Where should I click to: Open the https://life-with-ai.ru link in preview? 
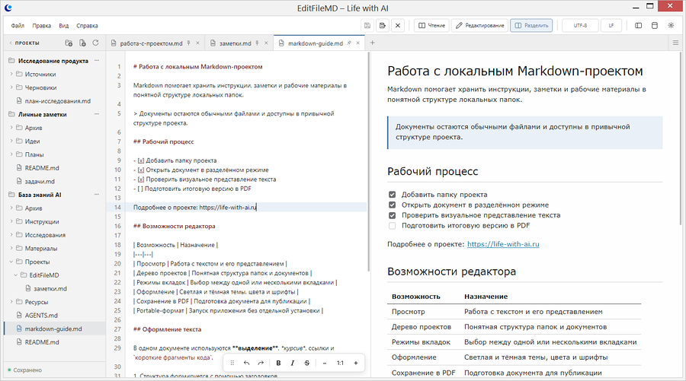click(x=503, y=244)
